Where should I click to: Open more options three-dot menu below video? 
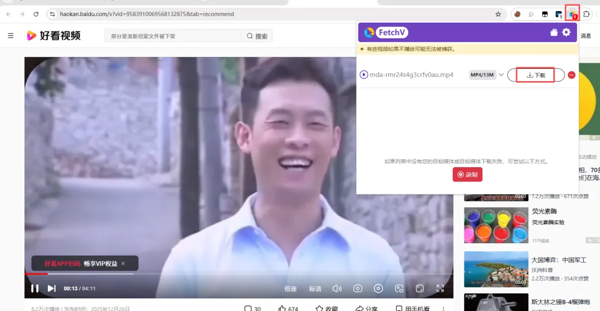click(443, 308)
